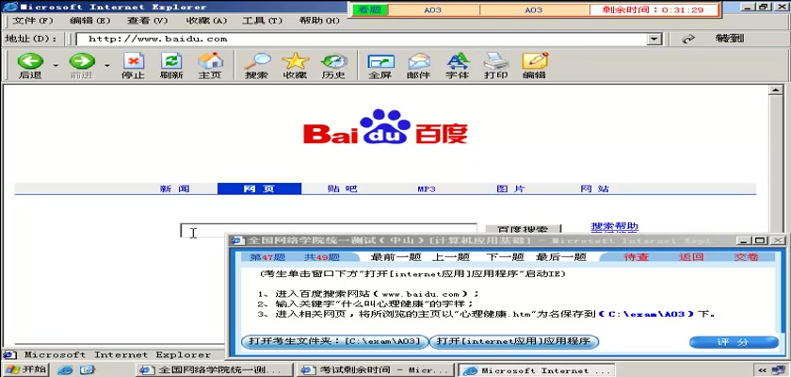Viewport: 791px width, 377px height.
Task: Click 返回 in exam window
Action: [x=691, y=257]
